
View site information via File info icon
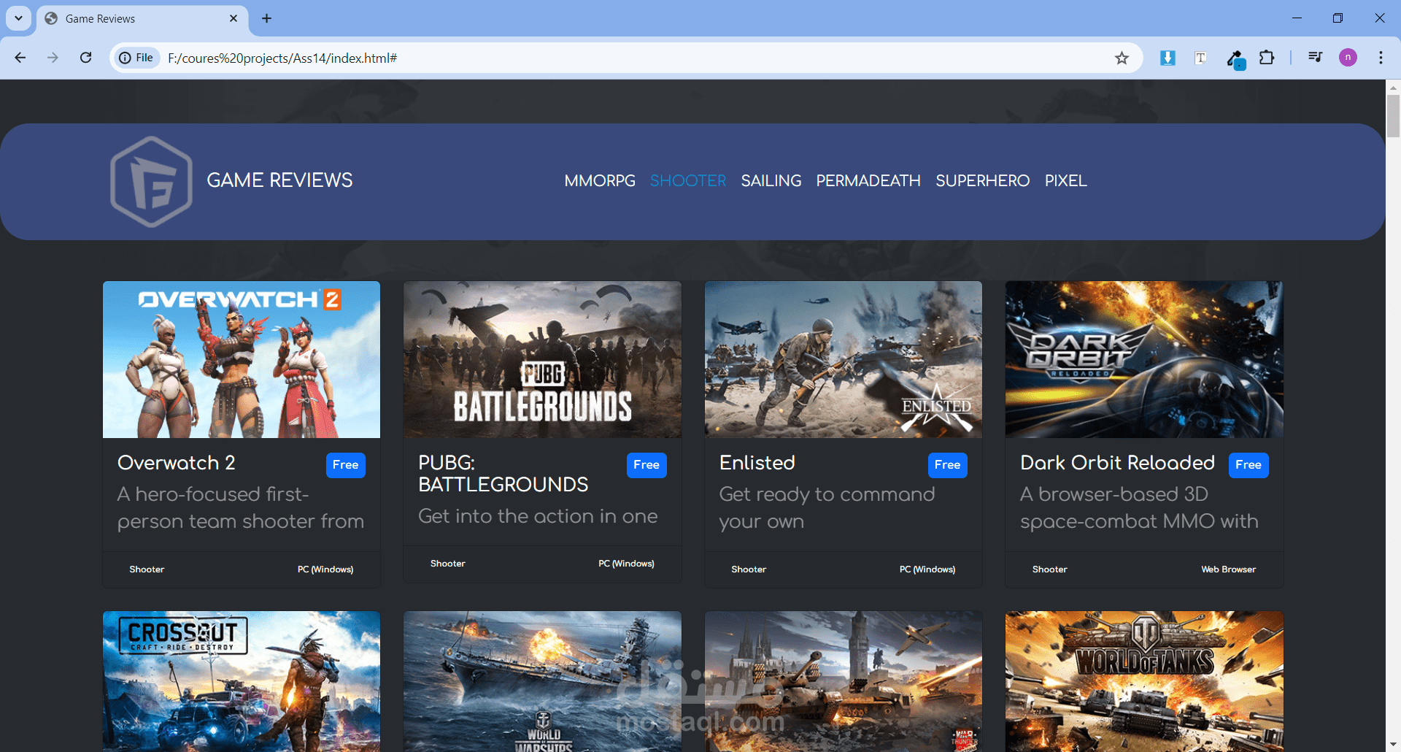point(136,58)
